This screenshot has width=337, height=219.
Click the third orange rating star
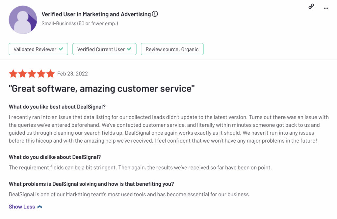32,73
